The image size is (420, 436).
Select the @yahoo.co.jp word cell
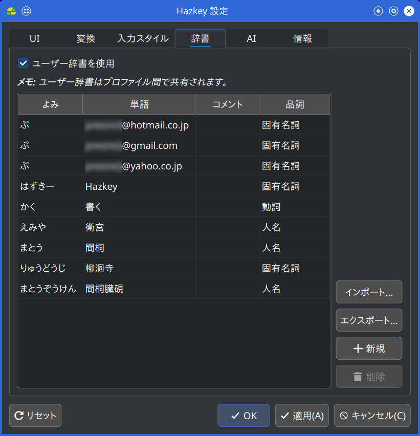[x=139, y=166]
